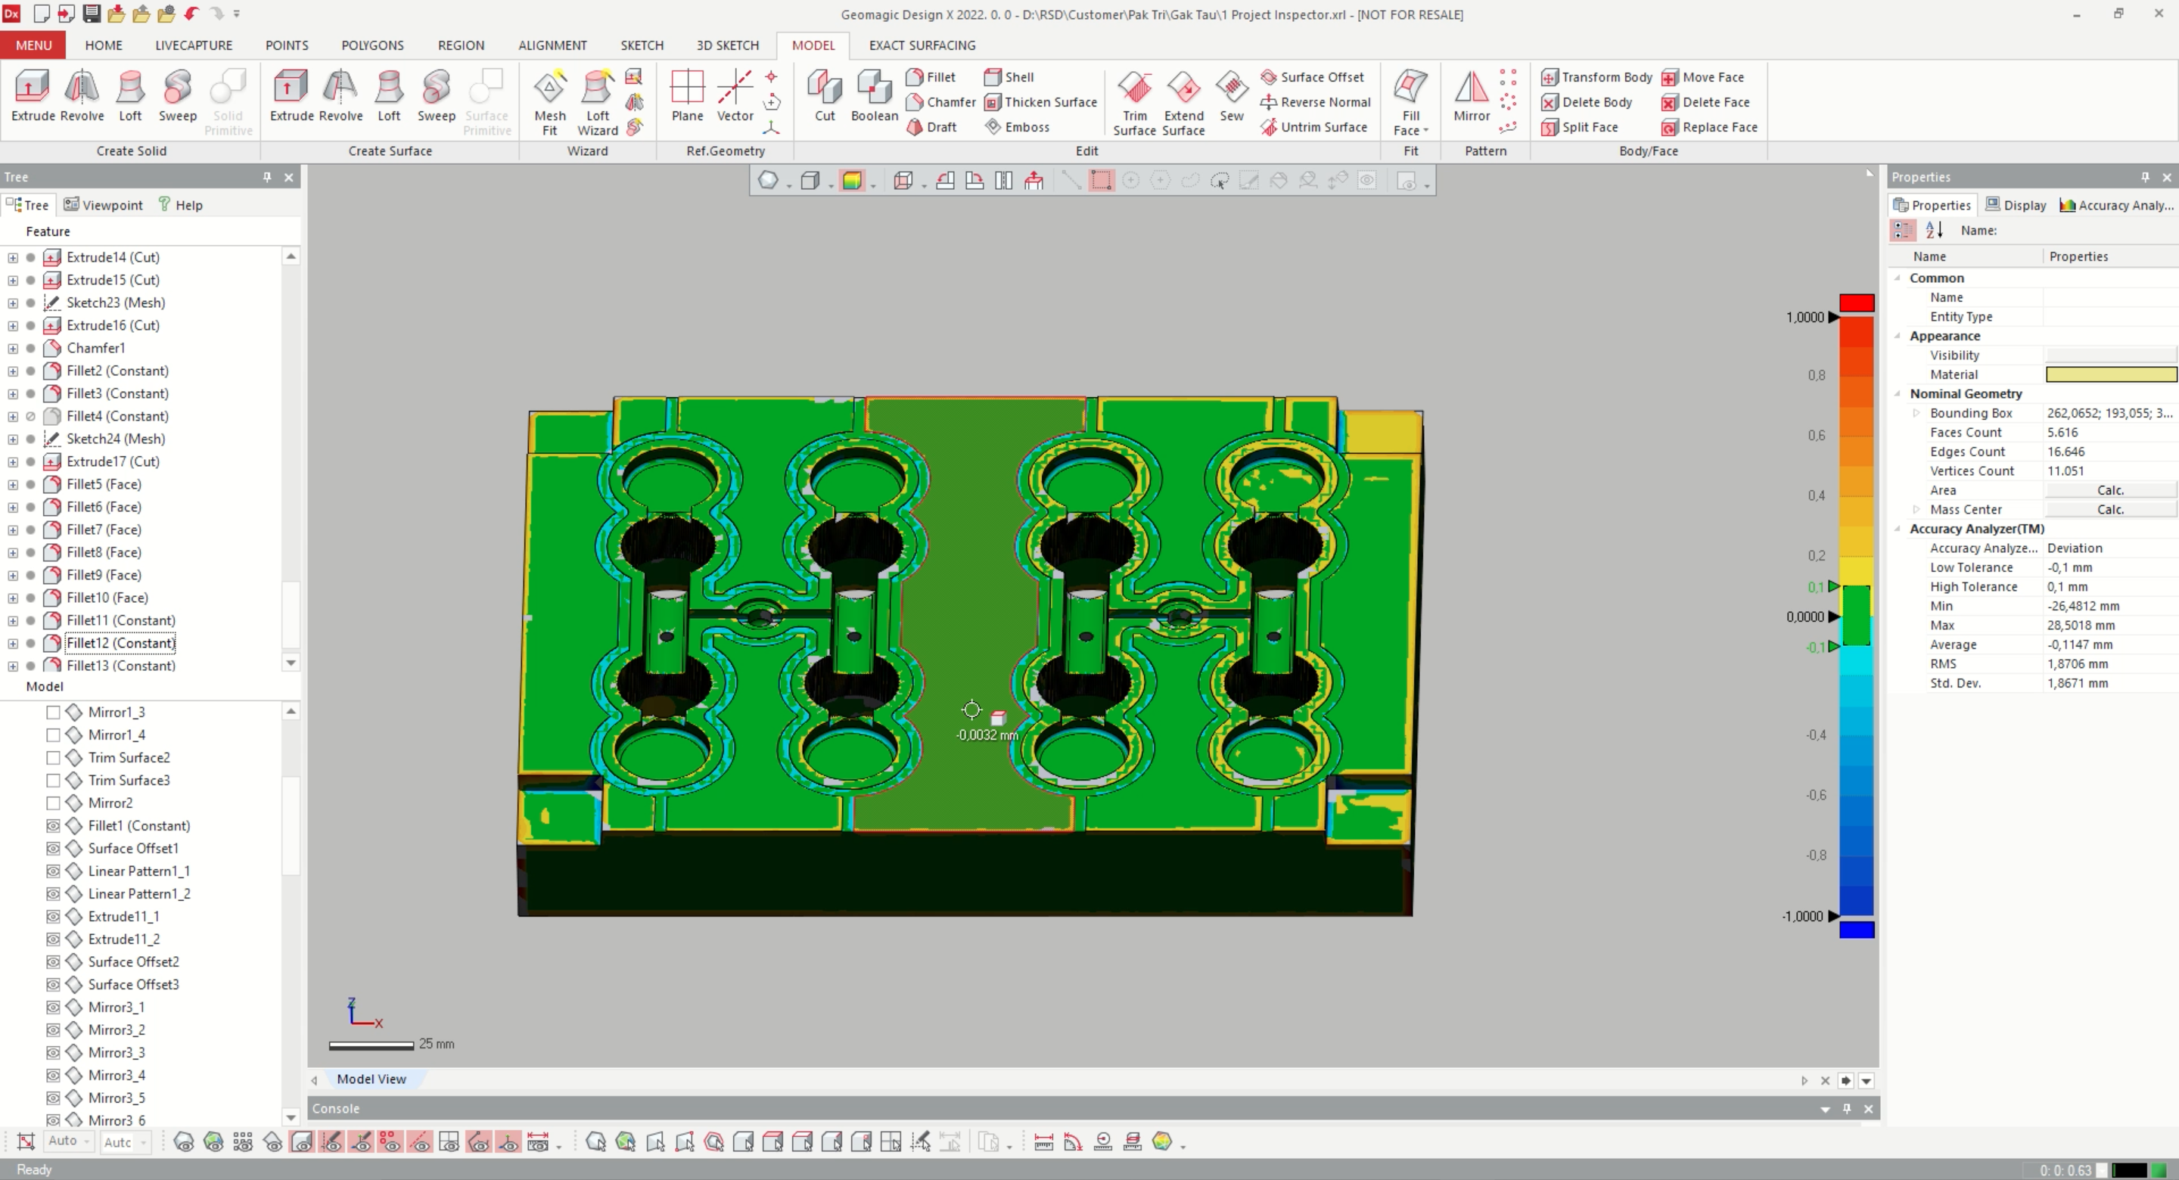The width and height of the screenshot is (2179, 1180).
Task: Apply the Chamfer tool
Action: coord(940,102)
